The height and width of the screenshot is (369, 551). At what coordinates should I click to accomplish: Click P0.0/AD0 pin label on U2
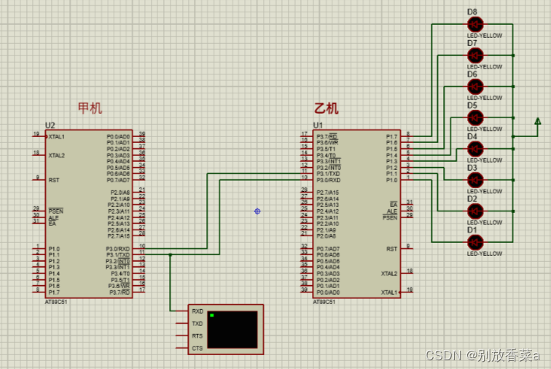coord(118,137)
